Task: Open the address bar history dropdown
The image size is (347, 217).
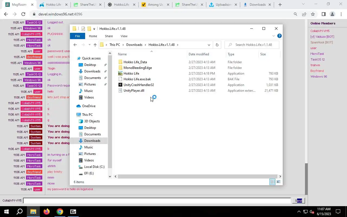Action: click(x=209, y=45)
